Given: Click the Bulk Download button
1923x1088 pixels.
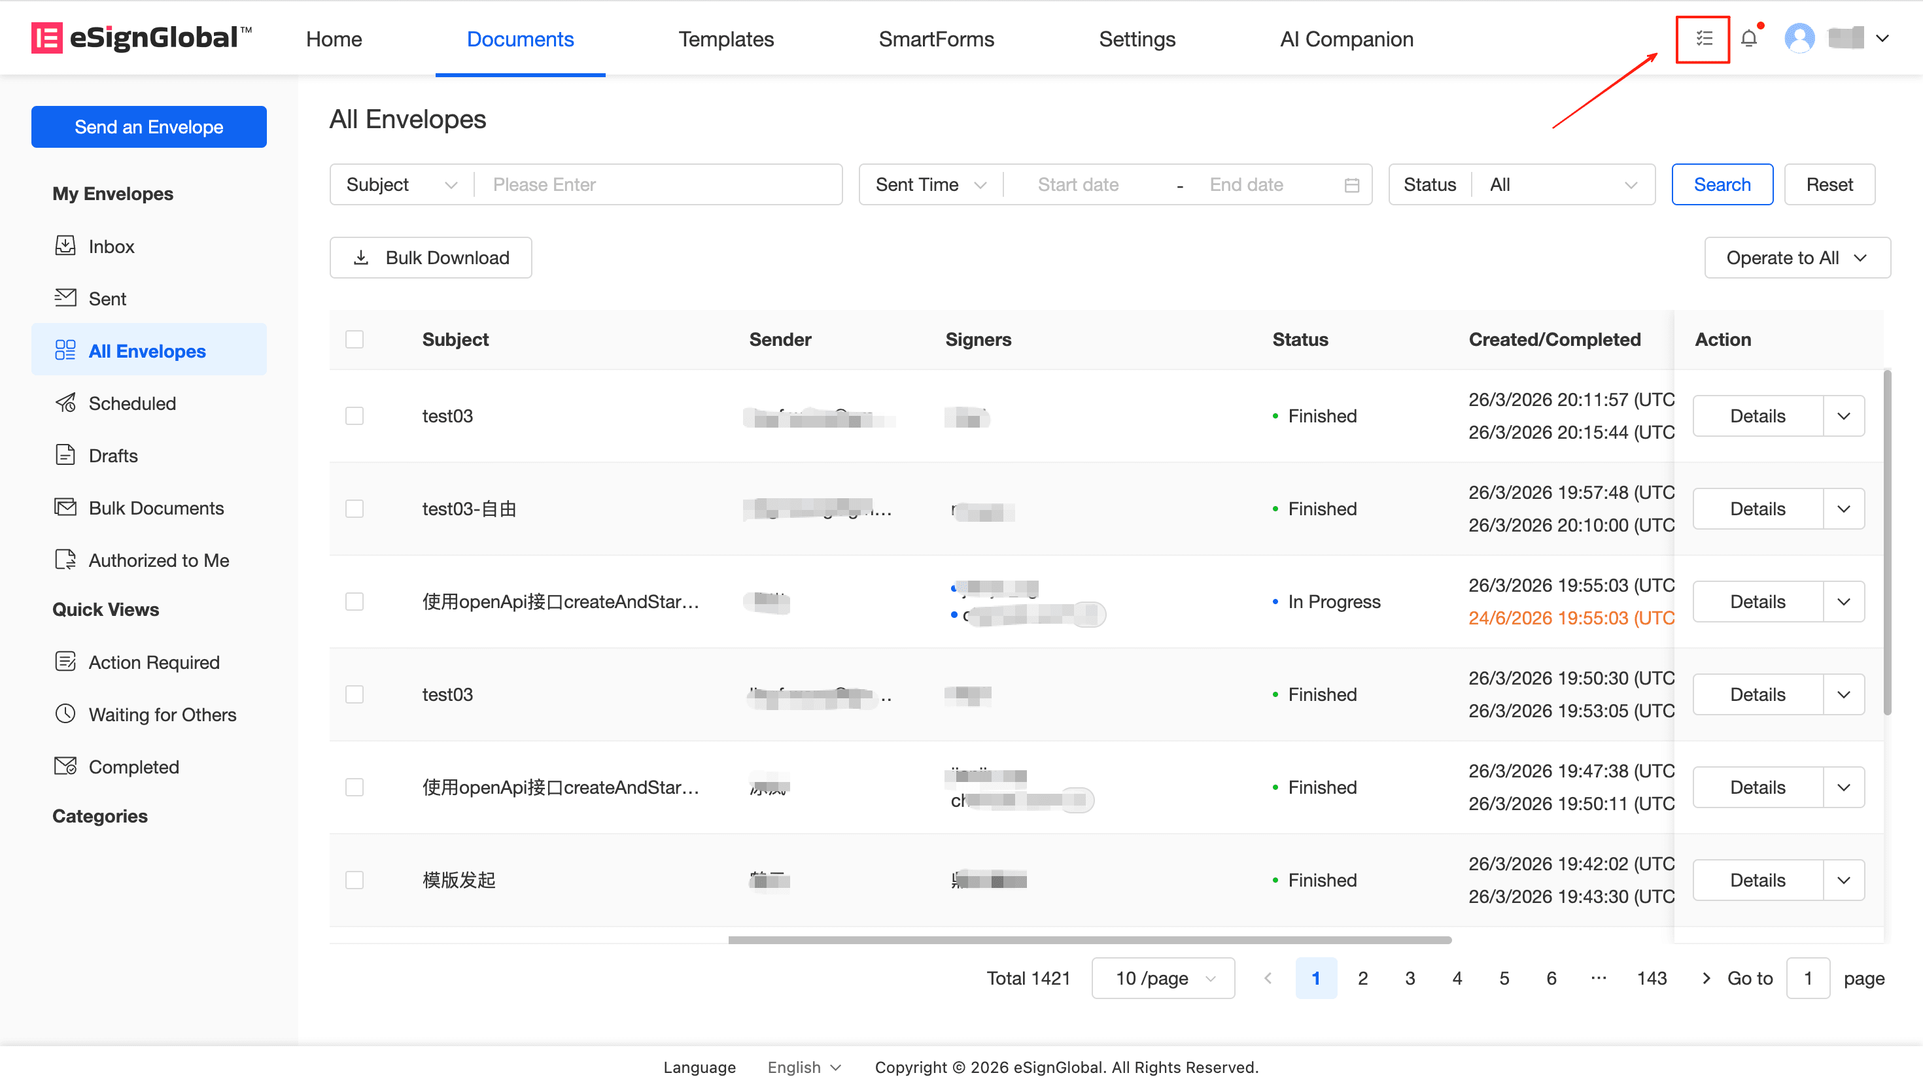Looking at the screenshot, I should click(x=430, y=258).
